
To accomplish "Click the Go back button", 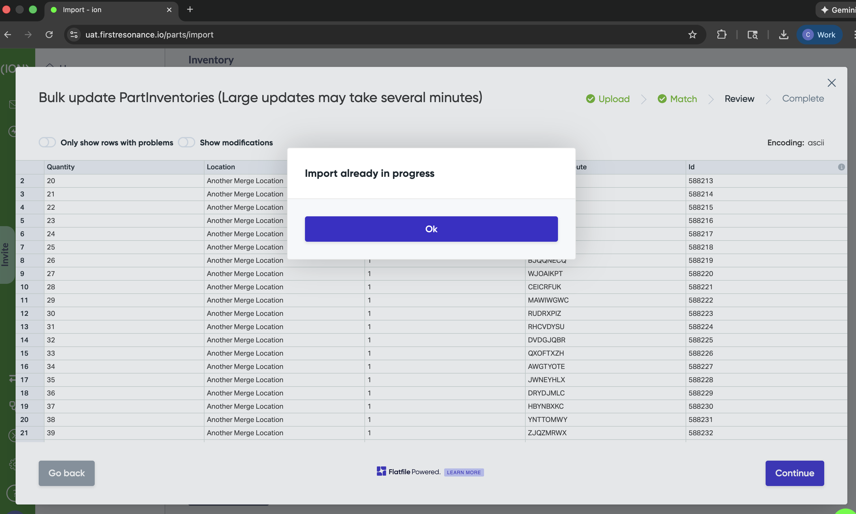I will click(x=66, y=473).
